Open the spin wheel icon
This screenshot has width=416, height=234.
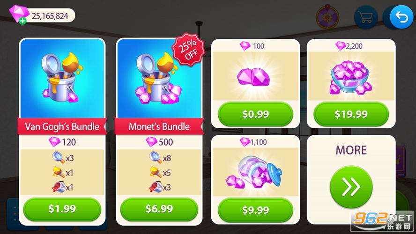pyautogui.click(x=327, y=16)
